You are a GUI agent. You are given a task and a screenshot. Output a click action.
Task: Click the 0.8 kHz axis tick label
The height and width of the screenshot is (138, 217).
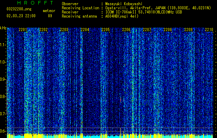3,97
